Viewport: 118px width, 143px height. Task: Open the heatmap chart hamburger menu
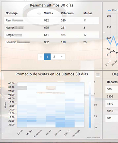98,75
